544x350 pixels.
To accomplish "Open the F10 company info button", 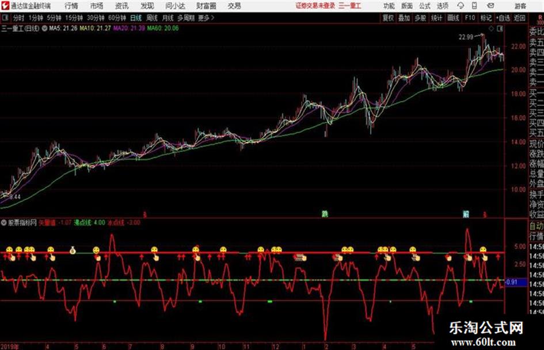I will pyautogui.click(x=470, y=18).
